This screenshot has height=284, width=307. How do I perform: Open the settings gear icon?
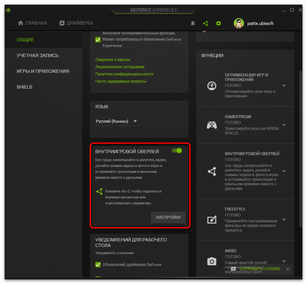tap(218, 23)
